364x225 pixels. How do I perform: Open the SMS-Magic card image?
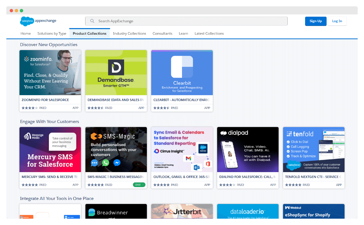pyautogui.click(x=116, y=150)
